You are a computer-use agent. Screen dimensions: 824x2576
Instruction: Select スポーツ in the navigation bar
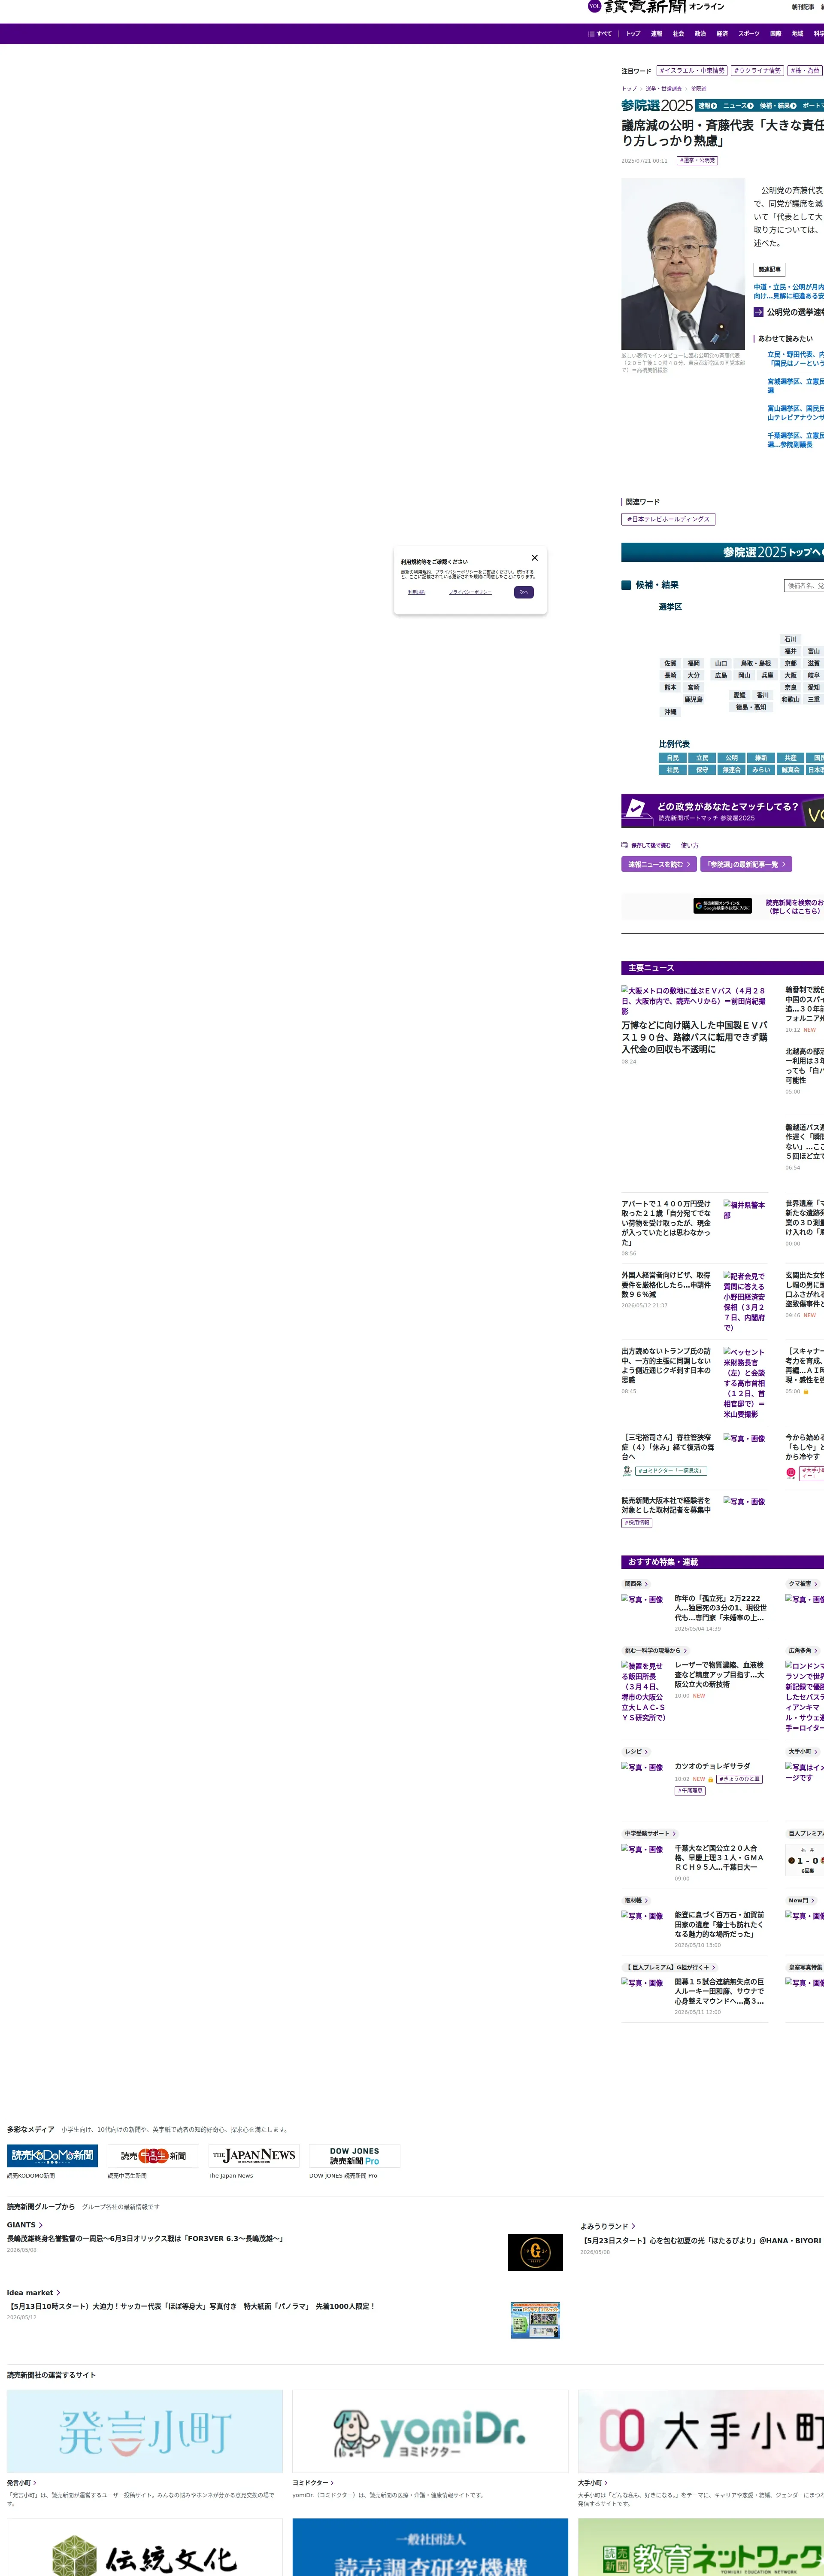point(749,34)
